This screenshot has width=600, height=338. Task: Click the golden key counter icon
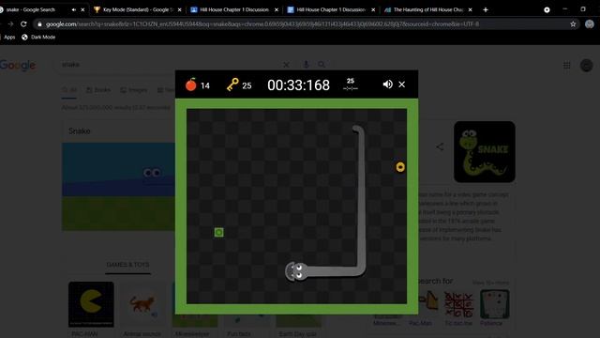tap(232, 84)
